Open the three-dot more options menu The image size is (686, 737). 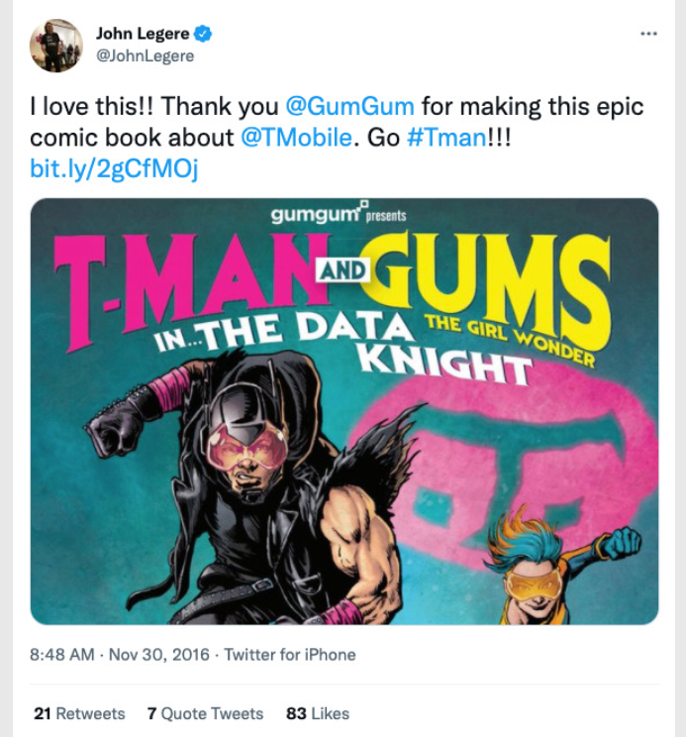point(648,34)
